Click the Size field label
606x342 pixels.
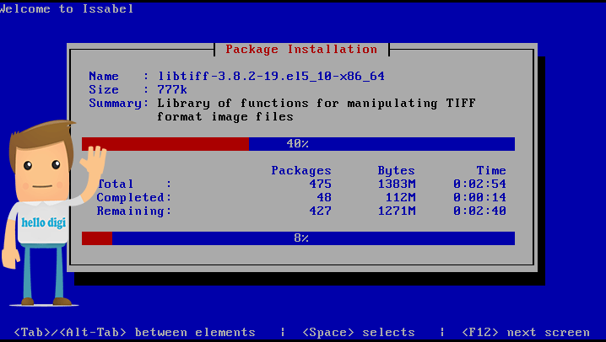[x=104, y=90]
